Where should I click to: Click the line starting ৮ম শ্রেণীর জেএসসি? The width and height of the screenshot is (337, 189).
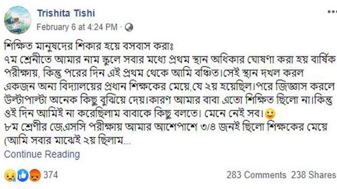(166, 127)
